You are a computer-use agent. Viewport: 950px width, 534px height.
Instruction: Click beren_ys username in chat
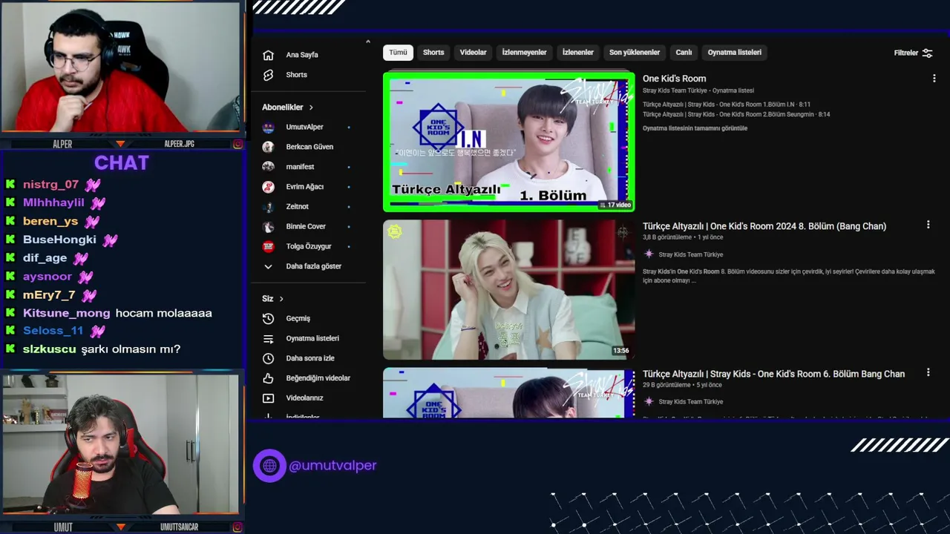50,221
